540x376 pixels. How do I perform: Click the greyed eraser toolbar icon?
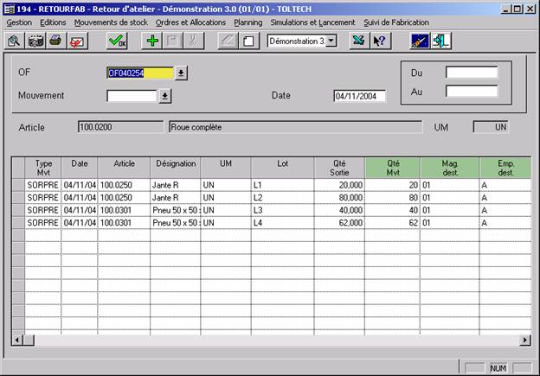(x=228, y=41)
